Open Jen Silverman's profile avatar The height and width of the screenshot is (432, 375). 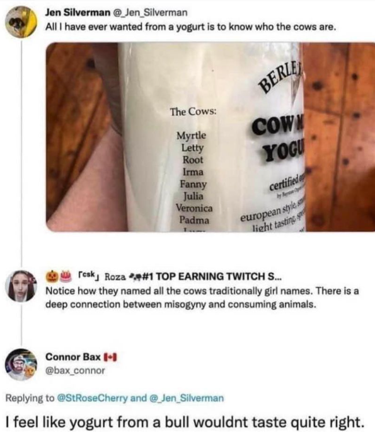[x=21, y=21]
